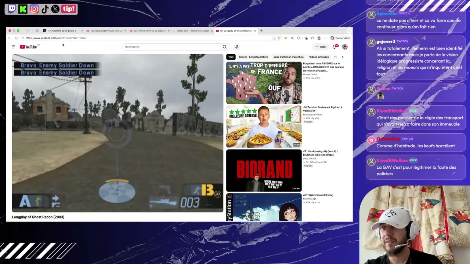Open the YouTube notifications bell
The height and width of the screenshot is (264, 470).
(335, 47)
